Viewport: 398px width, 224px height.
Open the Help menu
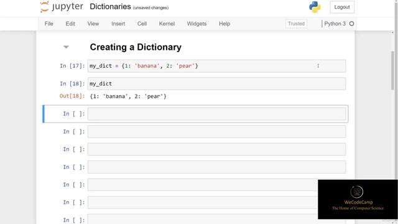[x=224, y=24]
